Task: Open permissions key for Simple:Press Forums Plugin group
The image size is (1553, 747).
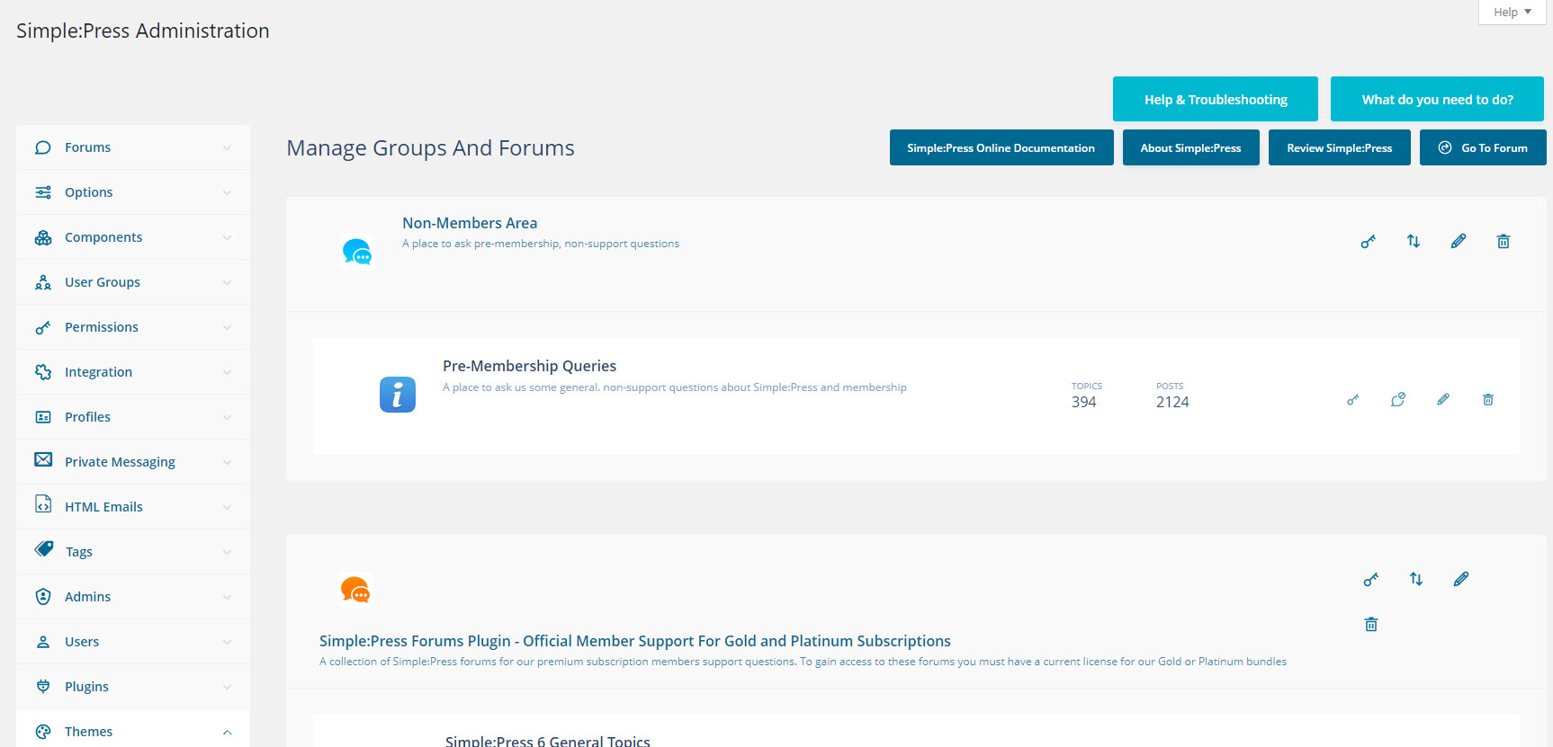Action: pos(1370,579)
